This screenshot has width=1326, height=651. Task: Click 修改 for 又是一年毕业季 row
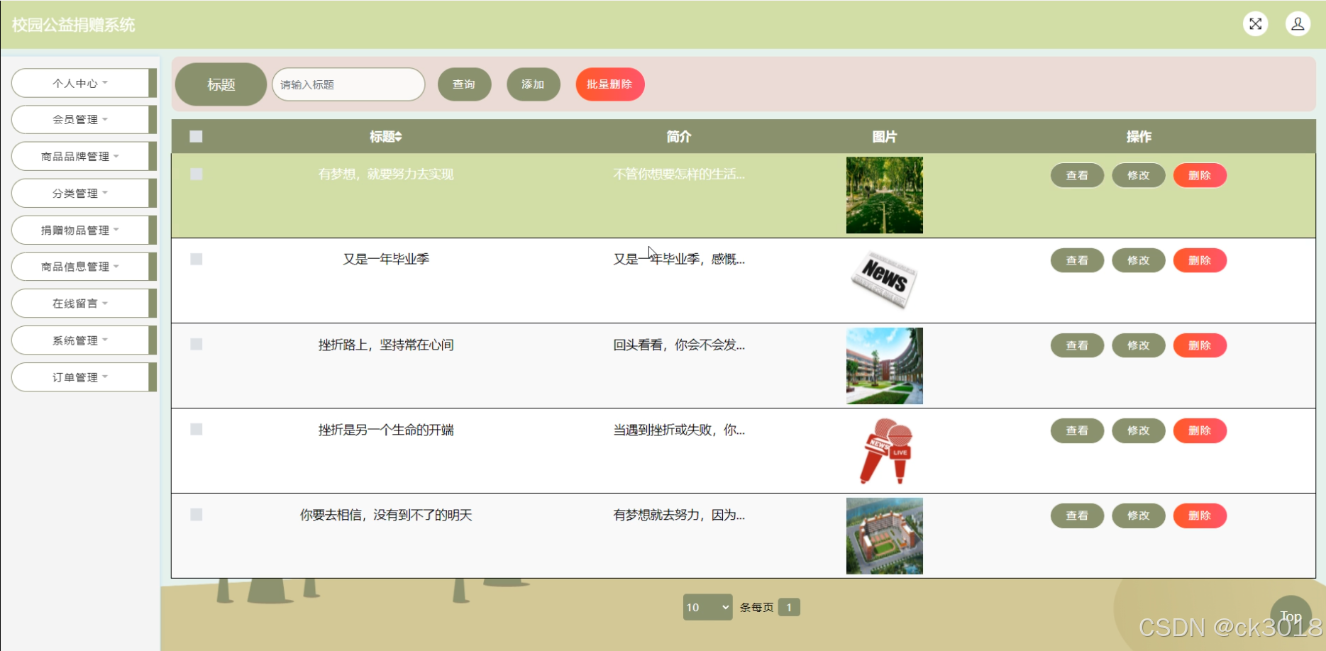tap(1138, 260)
